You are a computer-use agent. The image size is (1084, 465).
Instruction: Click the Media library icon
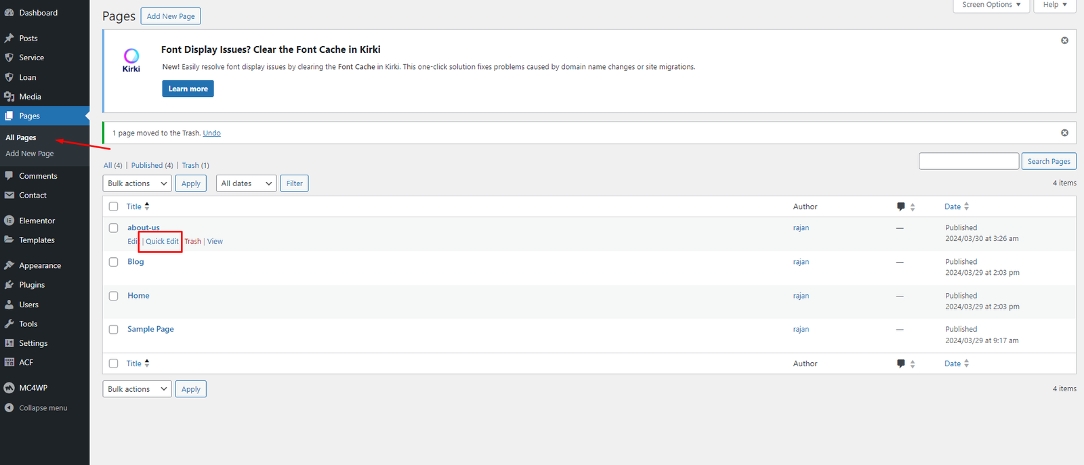[9, 97]
